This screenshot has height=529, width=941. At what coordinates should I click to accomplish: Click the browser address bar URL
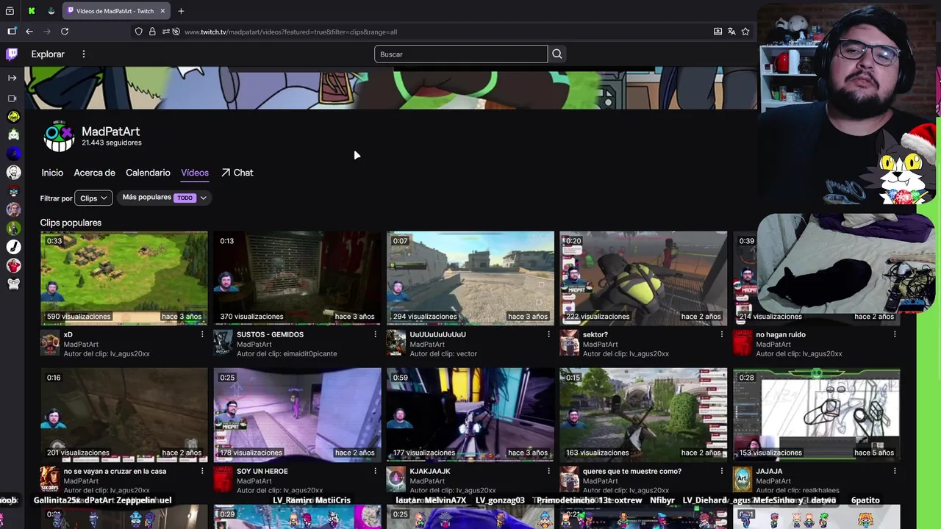[290, 32]
